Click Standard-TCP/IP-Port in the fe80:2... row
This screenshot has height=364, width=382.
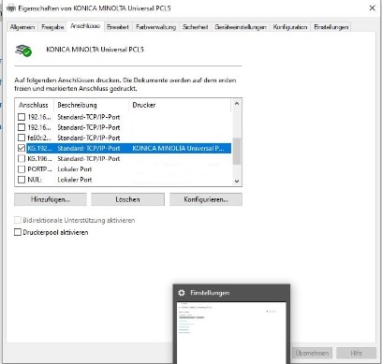click(x=89, y=138)
